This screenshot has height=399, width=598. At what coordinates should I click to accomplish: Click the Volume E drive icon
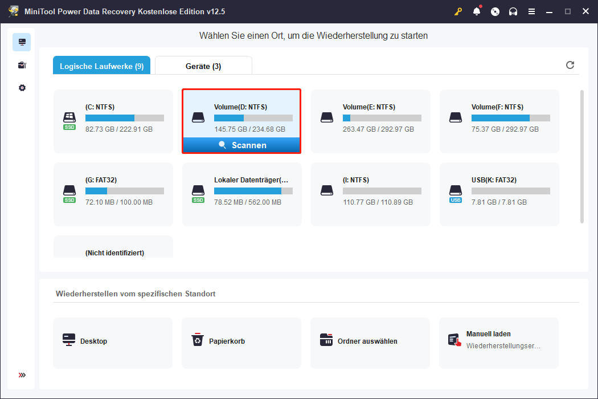[x=327, y=117]
